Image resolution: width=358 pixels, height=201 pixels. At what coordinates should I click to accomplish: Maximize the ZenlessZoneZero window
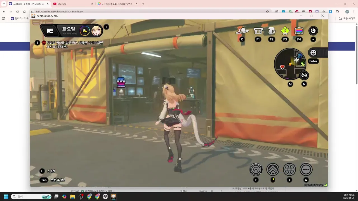click(x=312, y=16)
